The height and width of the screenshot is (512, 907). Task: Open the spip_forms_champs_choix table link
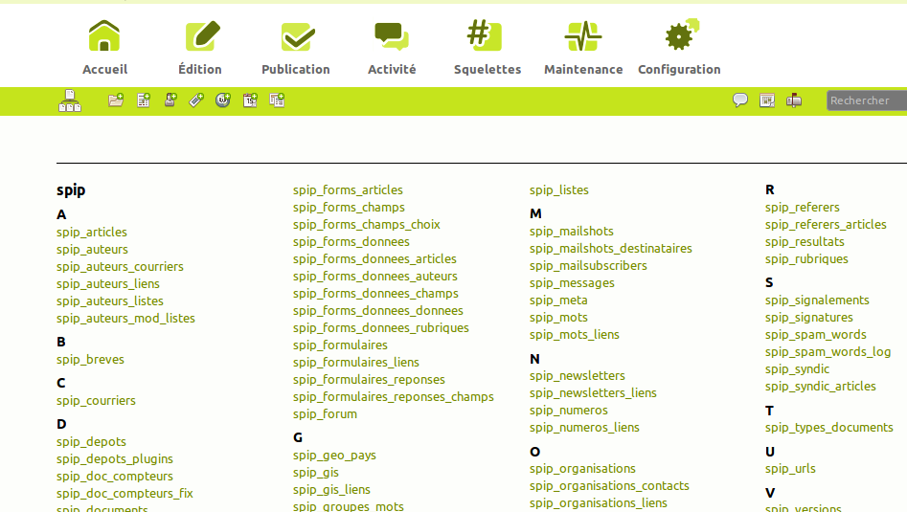366,225
